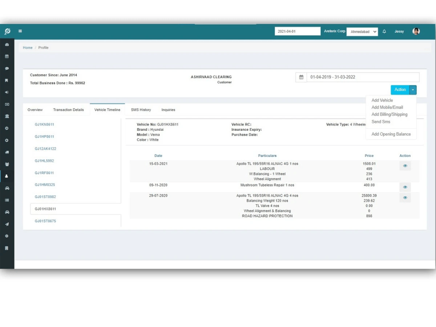Click the Price column header
Screen dimensions: 436x327
(x=369, y=156)
